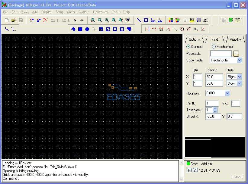Click the world view thumbnail window

click(x=215, y=147)
